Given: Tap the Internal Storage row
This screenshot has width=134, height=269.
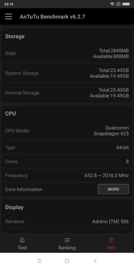Looking at the screenshot, I should [x=67, y=93].
